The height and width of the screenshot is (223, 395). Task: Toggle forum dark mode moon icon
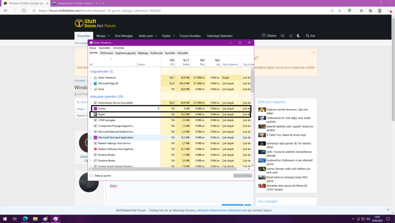click(x=298, y=36)
